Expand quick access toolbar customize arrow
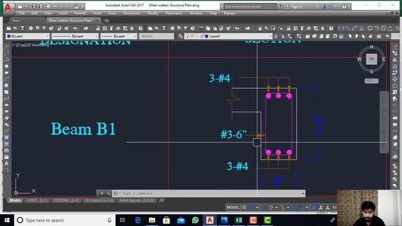Screen dimensions: 402x226 point(83,6)
